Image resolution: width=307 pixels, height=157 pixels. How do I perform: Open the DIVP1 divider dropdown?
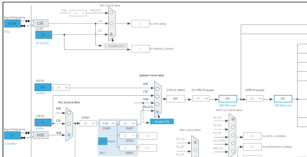[128, 123]
